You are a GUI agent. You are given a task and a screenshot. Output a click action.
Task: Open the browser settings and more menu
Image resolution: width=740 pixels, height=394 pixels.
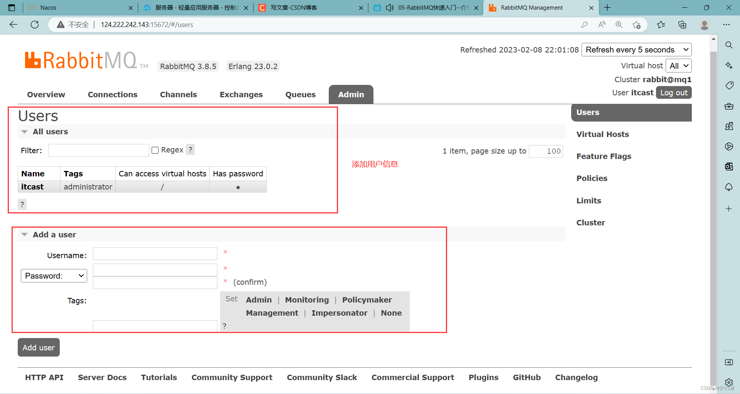coord(727,25)
